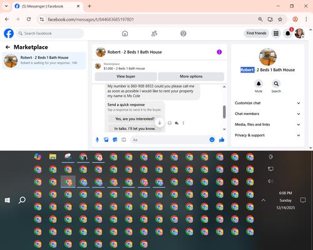Screen dimensions: 313x250
Task: Reload the page in Chrome
Action: tap(29, 19)
